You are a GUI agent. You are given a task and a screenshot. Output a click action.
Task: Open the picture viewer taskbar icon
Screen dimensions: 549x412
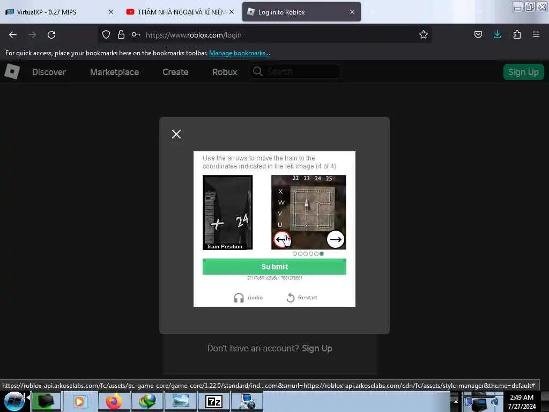click(x=180, y=401)
